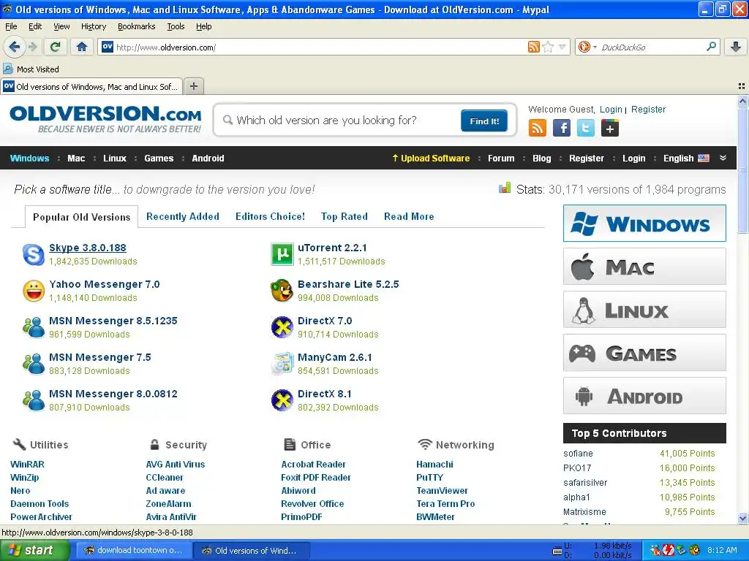Viewport: 749px width, 561px height.
Task: Open the Linux platform banner in sidebar
Action: coord(644,310)
